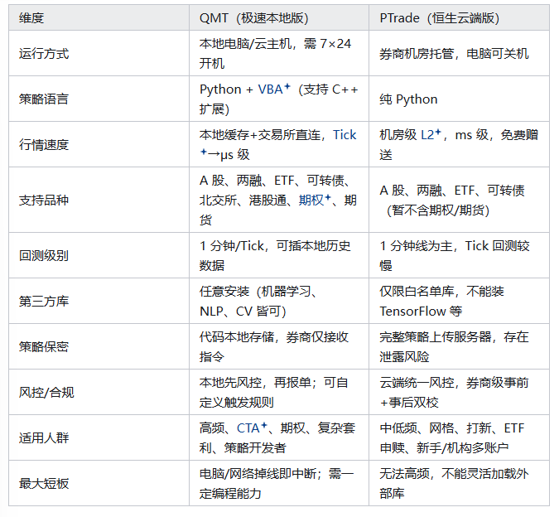Select the 维度 header cell
This screenshot has width=559, height=517.
pyautogui.click(x=32, y=17)
